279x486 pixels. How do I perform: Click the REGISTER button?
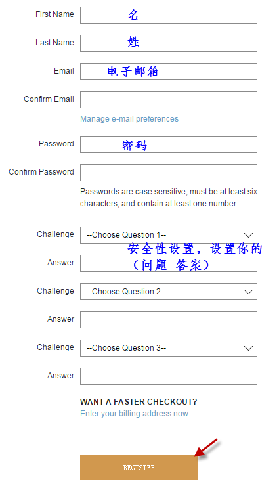tap(139, 468)
